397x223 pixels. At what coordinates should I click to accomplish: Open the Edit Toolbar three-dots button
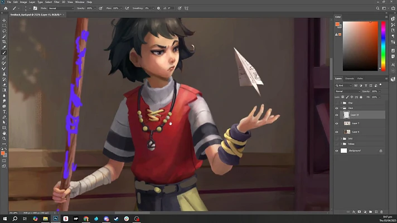coord(4,144)
